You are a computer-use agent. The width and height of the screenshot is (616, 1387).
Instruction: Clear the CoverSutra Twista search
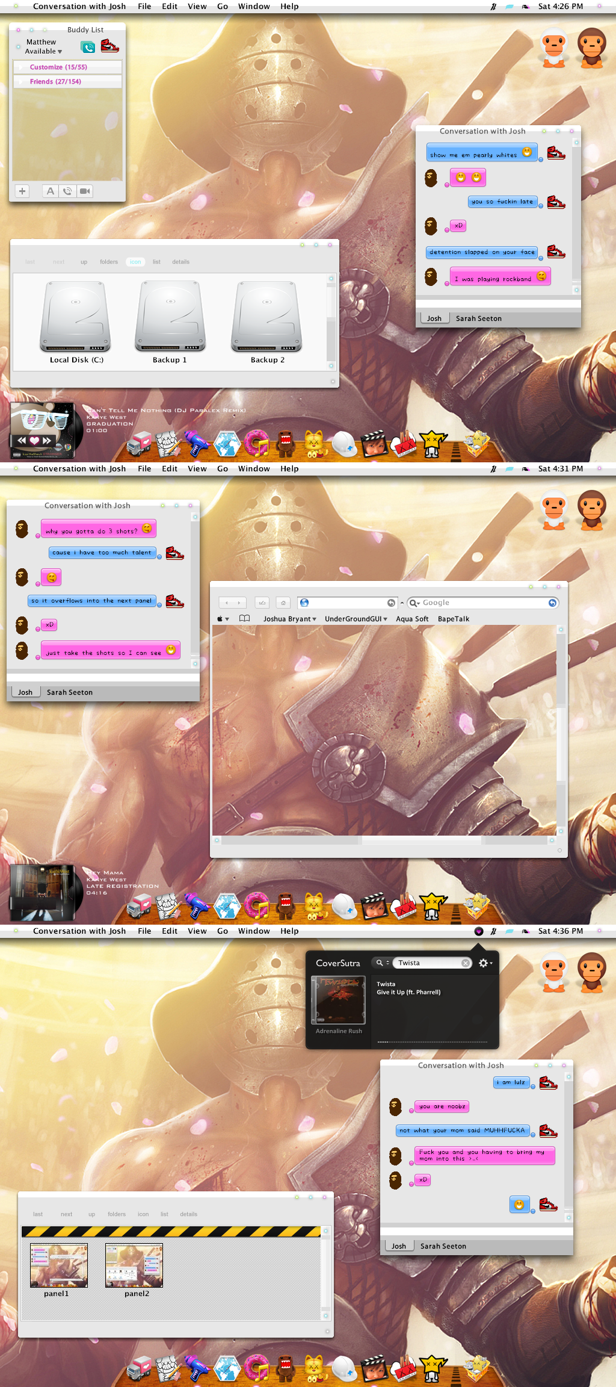click(466, 963)
